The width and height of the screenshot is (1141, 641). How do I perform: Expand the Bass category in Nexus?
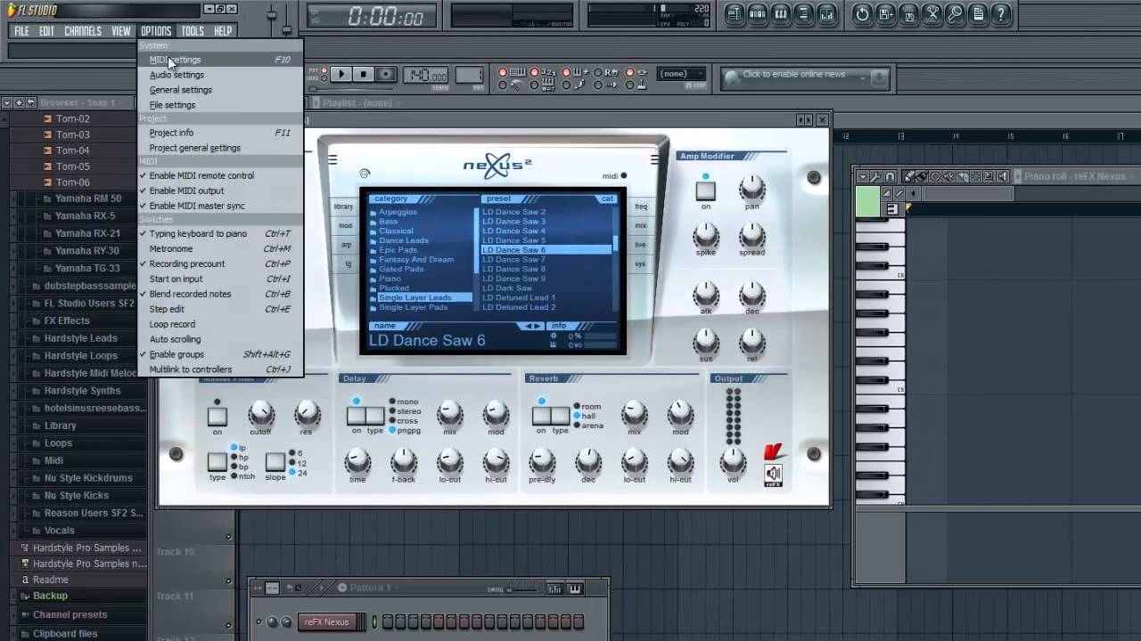[389, 222]
